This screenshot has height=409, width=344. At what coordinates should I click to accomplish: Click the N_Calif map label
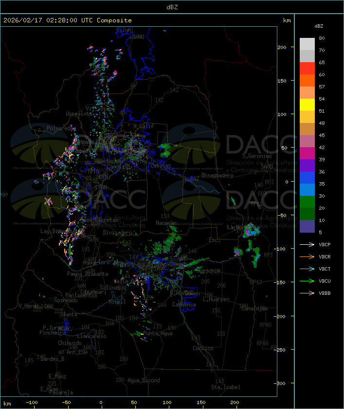point(144,126)
